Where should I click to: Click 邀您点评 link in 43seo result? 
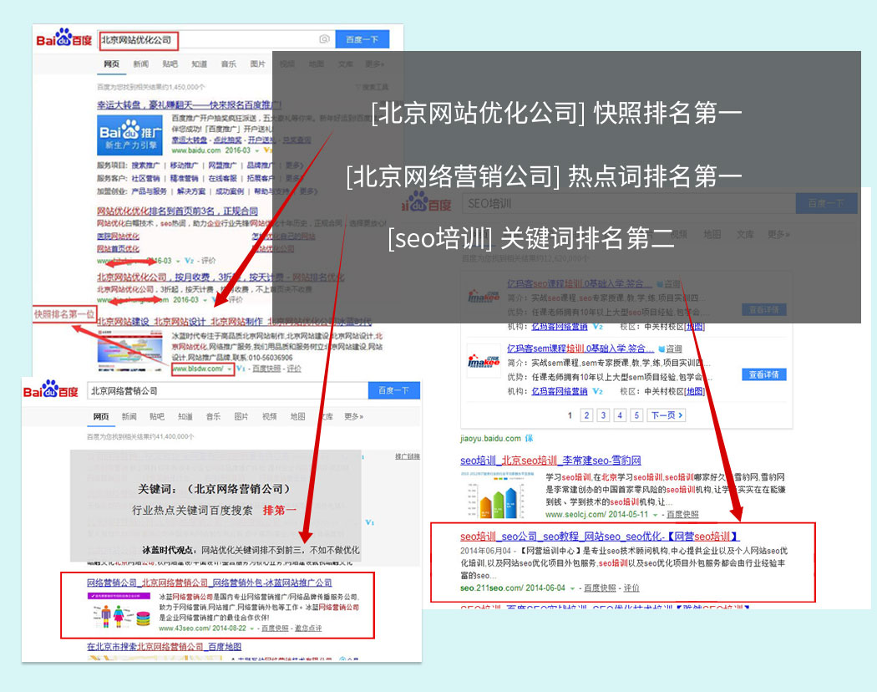[x=308, y=628]
